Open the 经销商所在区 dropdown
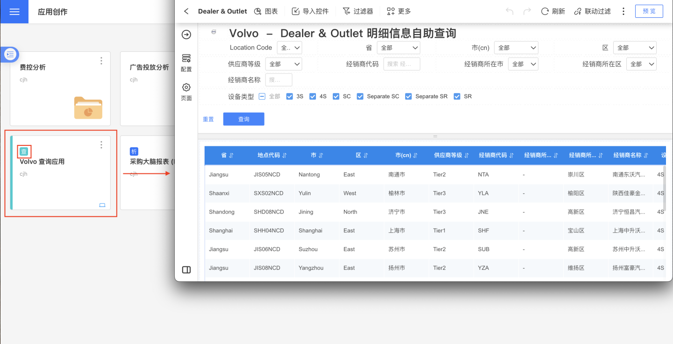Image resolution: width=673 pixels, height=344 pixels. [x=641, y=64]
